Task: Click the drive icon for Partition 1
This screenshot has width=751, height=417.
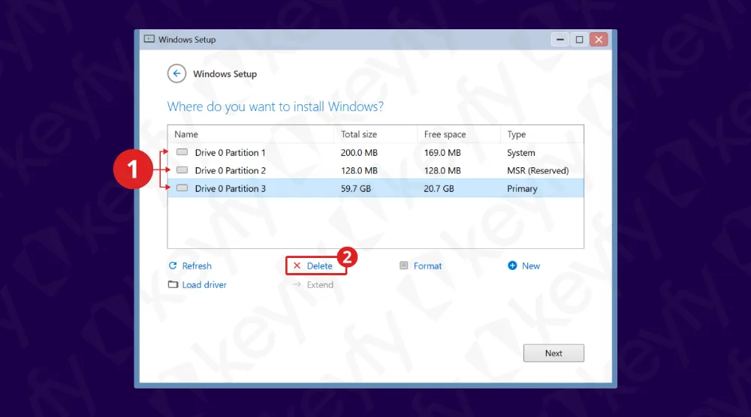Action: click(182, 152)
